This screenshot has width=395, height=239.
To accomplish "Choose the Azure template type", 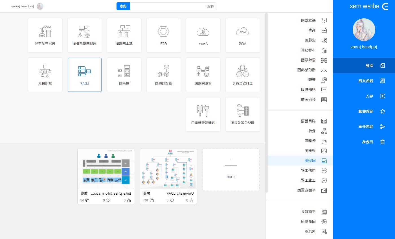I will (203, 35).
